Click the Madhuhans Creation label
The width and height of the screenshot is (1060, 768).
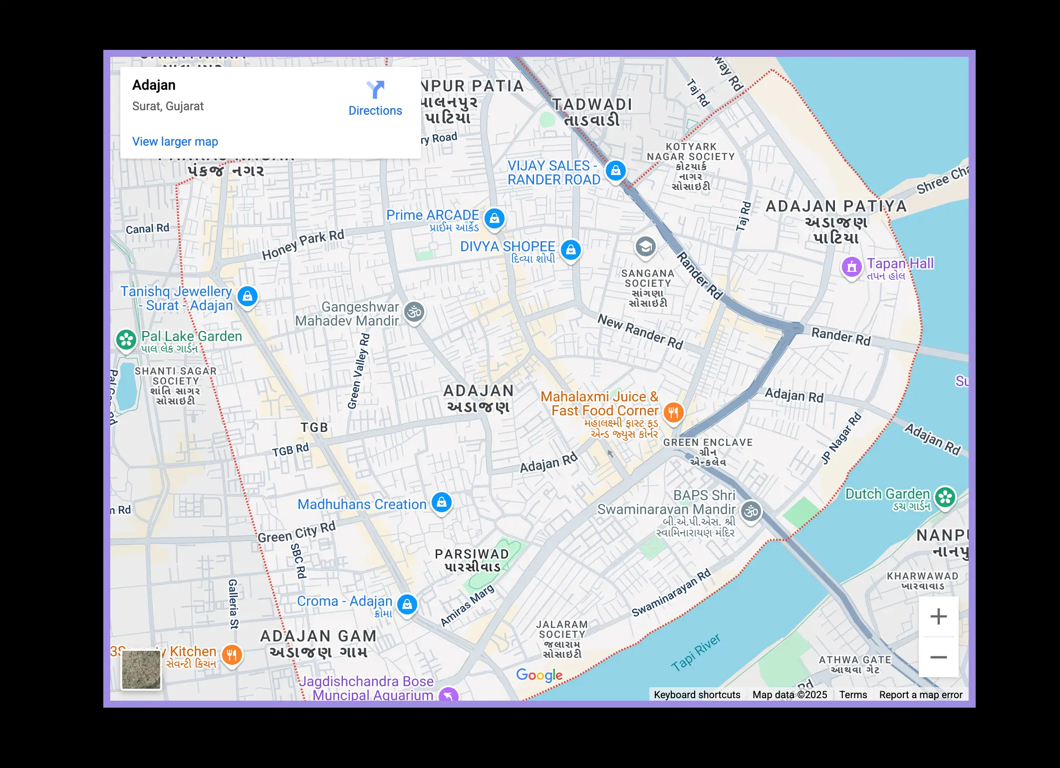[362, 504]
